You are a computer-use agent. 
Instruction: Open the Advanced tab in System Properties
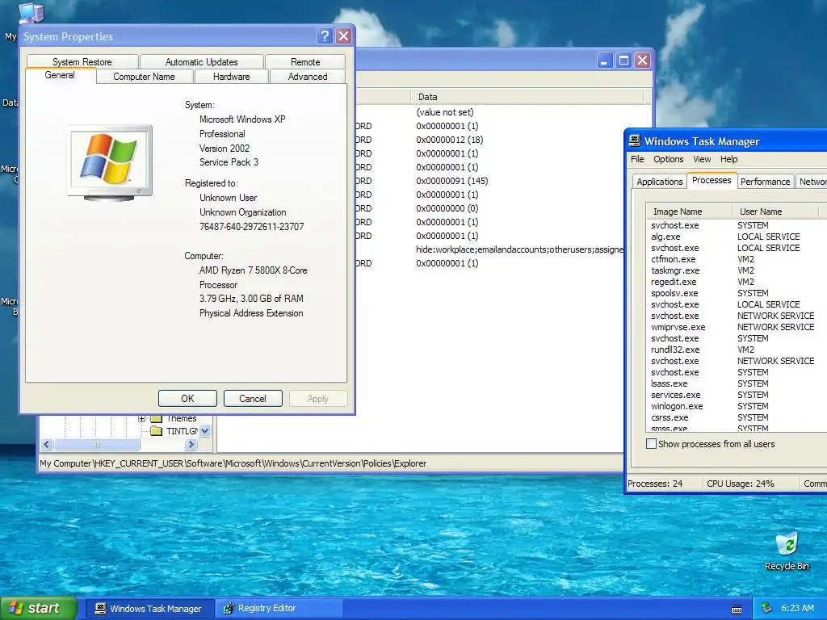308,77
